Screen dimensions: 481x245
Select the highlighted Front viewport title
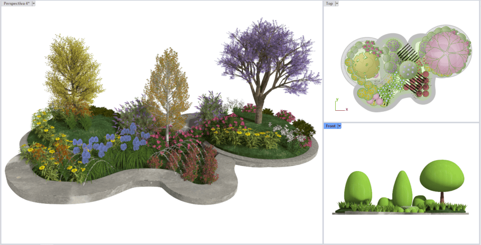(x=331, y=126)
